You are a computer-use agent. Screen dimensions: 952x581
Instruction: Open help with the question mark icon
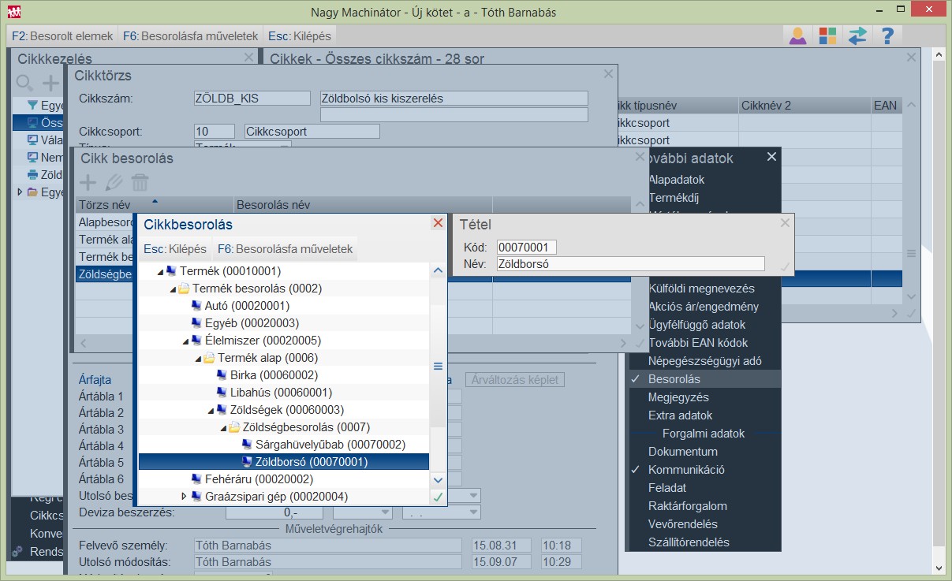[887, 35]
